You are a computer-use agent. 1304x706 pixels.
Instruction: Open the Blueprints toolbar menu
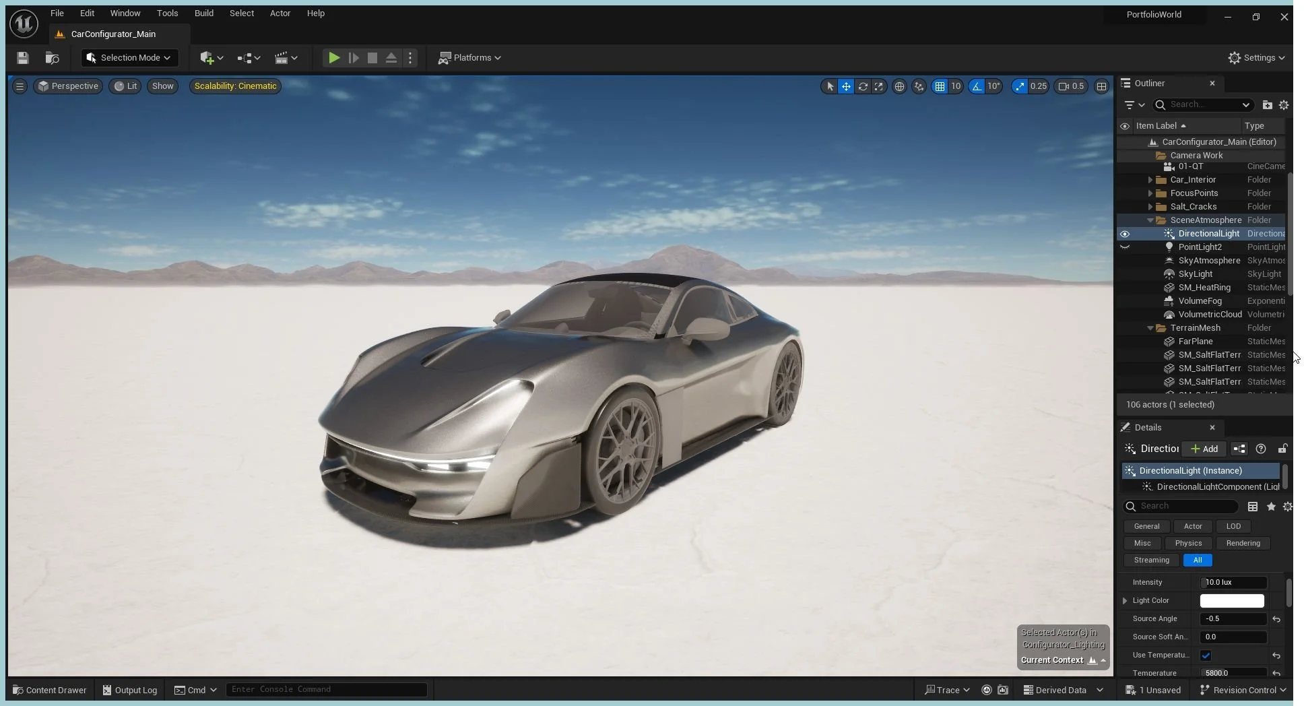pyautogui.click(x=249, y=58)
